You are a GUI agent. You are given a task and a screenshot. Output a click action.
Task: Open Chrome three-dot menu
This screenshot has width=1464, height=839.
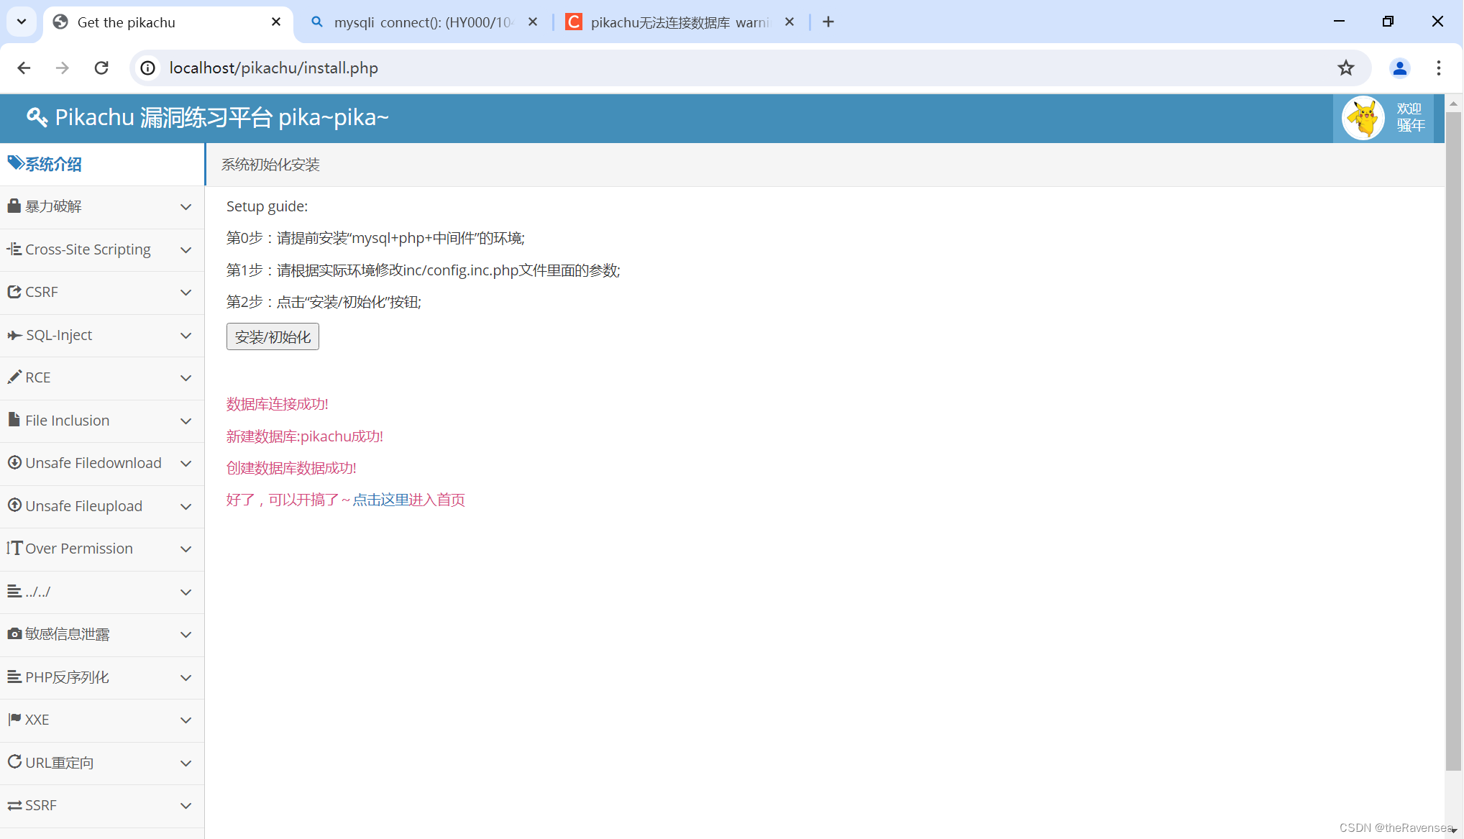[1438, 68]
